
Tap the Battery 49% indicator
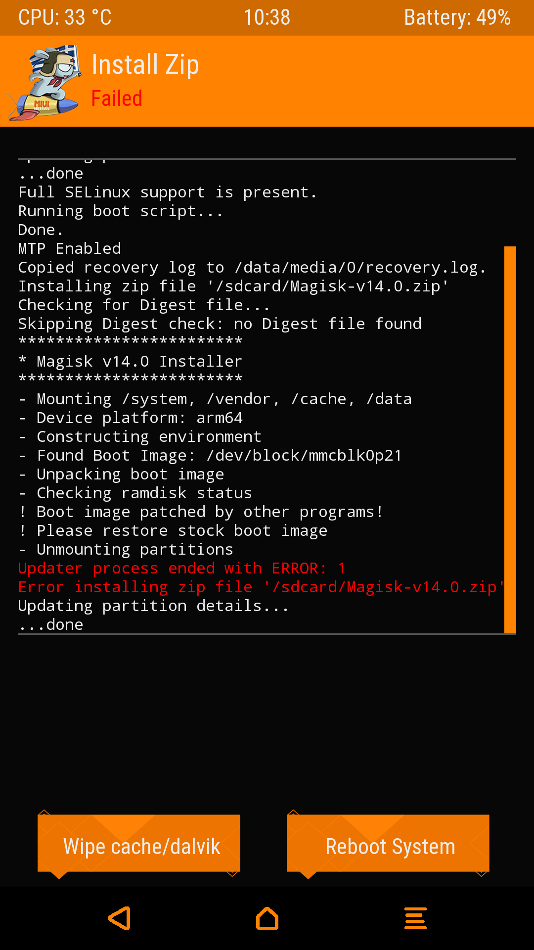click(457, 17)
